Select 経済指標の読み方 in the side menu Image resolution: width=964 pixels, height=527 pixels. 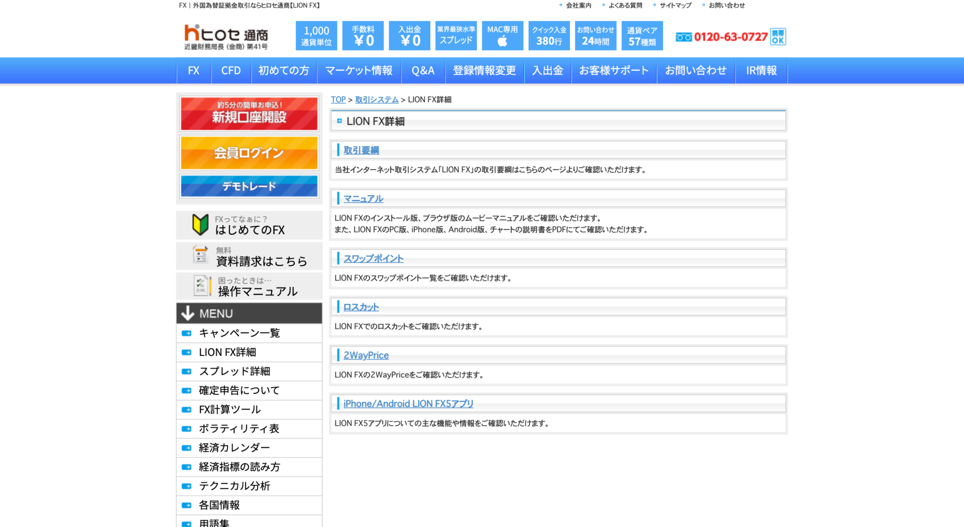point(239,467)
